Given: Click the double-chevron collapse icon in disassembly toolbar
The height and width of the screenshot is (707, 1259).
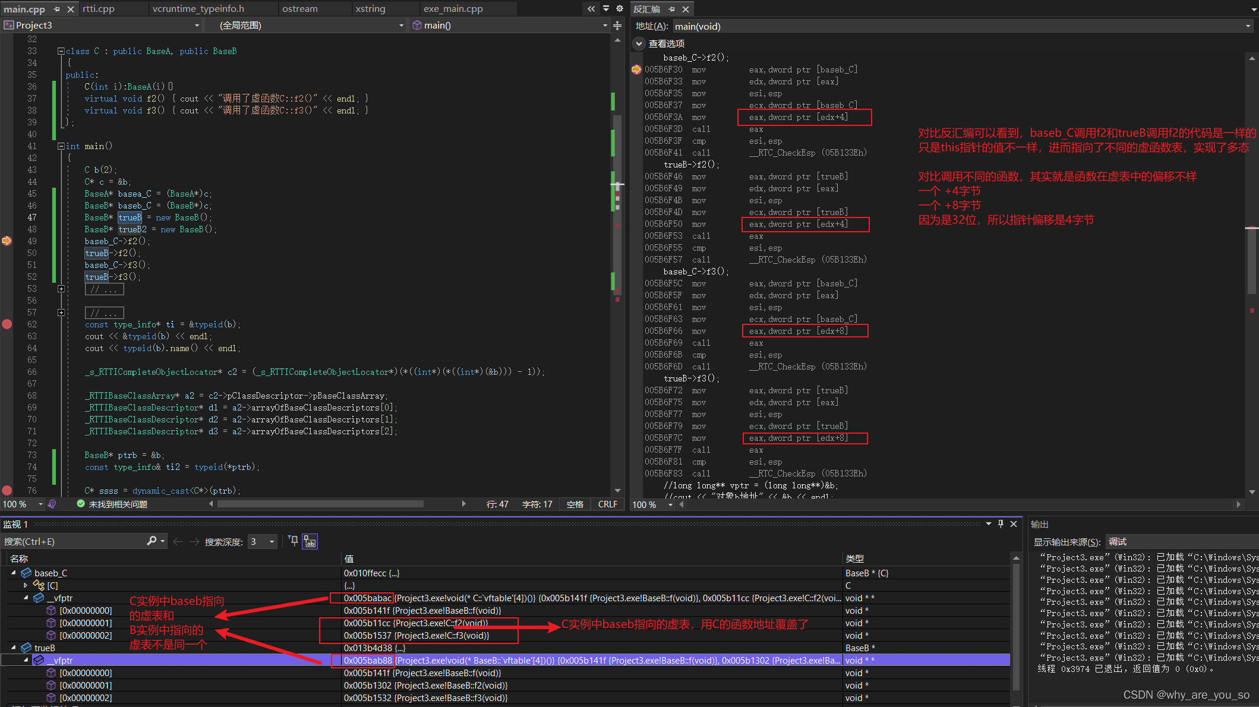Looking at the screenshot, I should point(591,8).
